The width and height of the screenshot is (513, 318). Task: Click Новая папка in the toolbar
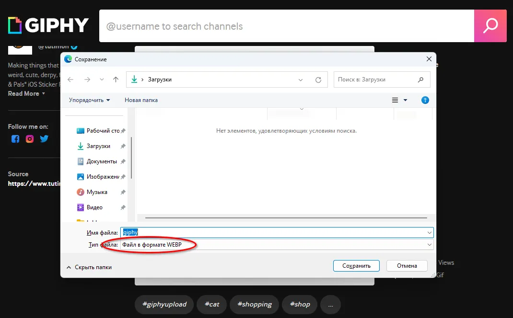tap(140, 100)
